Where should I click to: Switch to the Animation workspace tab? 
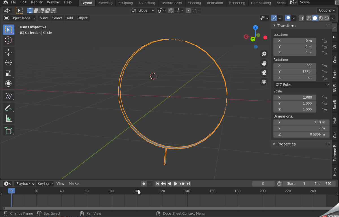tap(215, 3)
